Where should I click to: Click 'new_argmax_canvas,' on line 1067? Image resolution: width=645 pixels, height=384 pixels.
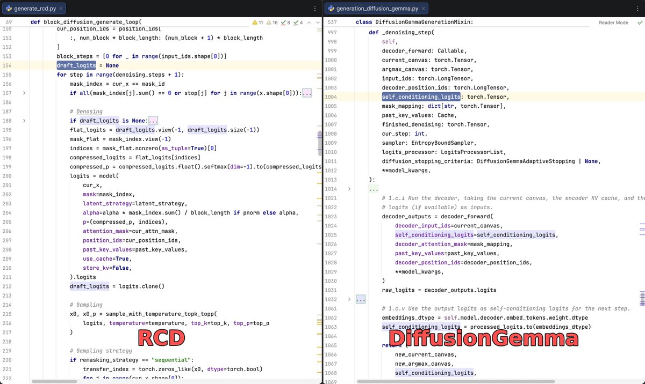[x=424, y=364]
